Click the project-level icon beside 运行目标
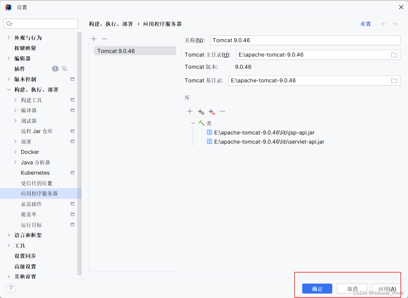 (73, 225)
